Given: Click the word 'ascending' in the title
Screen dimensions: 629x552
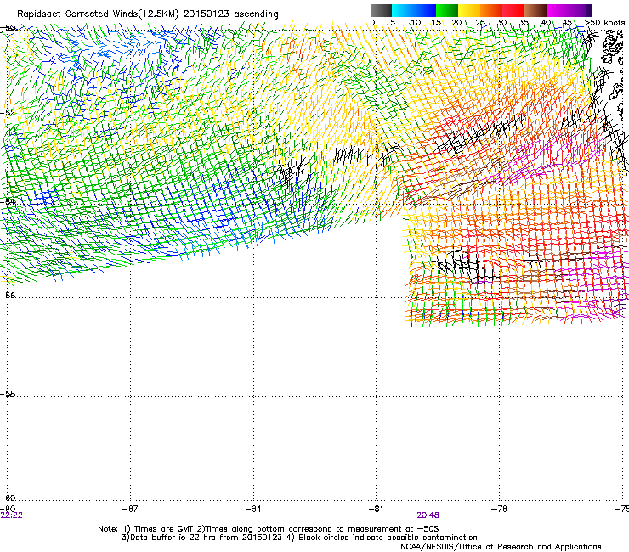Looking at the screenshot, I should pos(256,14).
